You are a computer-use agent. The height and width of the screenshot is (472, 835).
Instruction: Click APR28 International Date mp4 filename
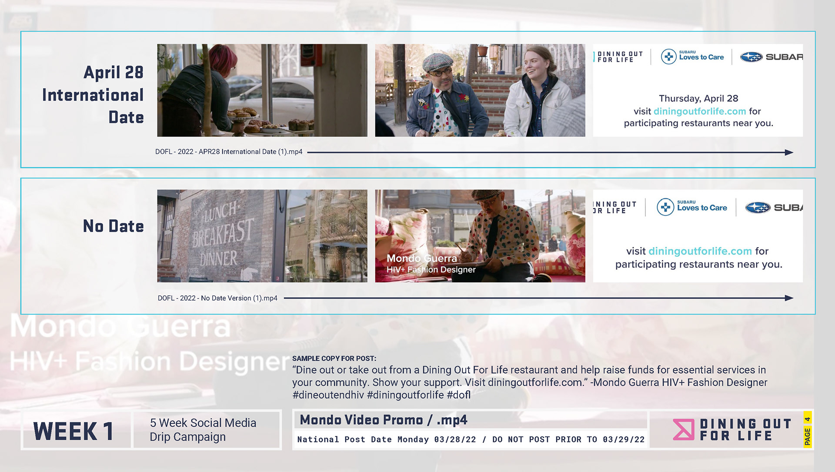coord(229,152)
